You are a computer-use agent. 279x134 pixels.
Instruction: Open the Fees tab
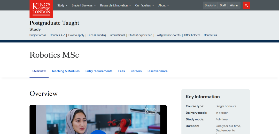pos(121,71)
